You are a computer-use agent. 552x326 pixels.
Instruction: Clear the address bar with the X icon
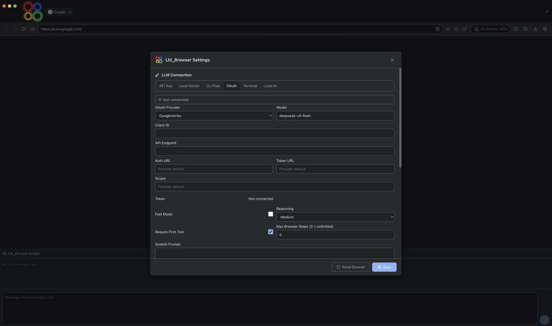point(437,29)
